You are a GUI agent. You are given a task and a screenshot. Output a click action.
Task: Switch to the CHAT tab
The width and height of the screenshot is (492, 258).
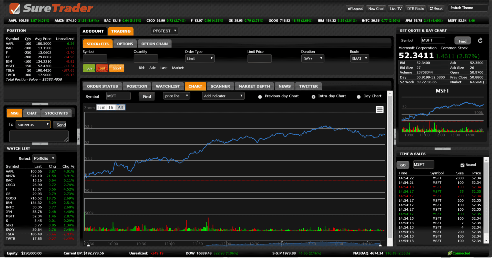click(x=32, y=113)
